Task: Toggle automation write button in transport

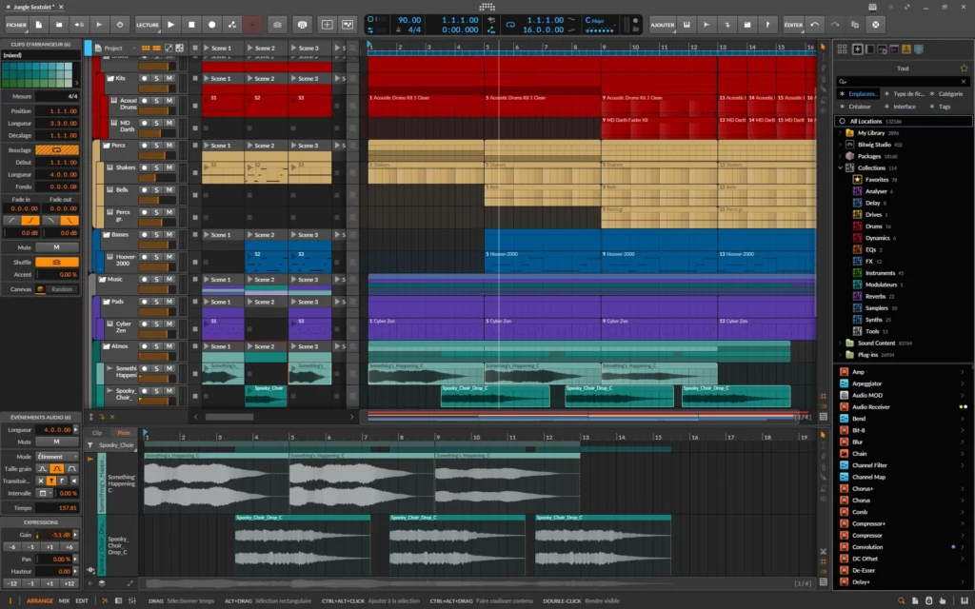Action: 232,25
